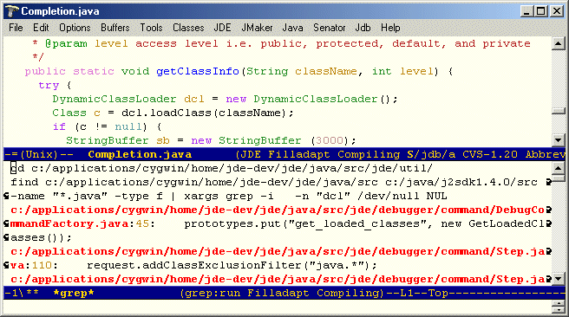569x317 pixels.
Task: Click the 'cd c:/applications' command line
Action: [221, 169]
